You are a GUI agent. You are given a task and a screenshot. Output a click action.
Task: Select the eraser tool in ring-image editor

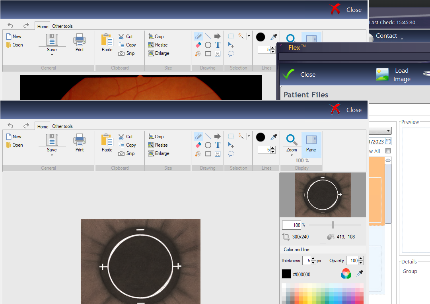[198, 145]
